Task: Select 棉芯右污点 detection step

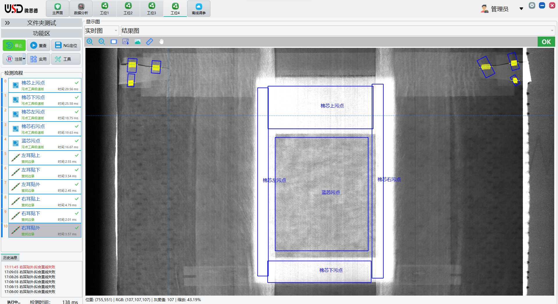Action: coord(45,129)
